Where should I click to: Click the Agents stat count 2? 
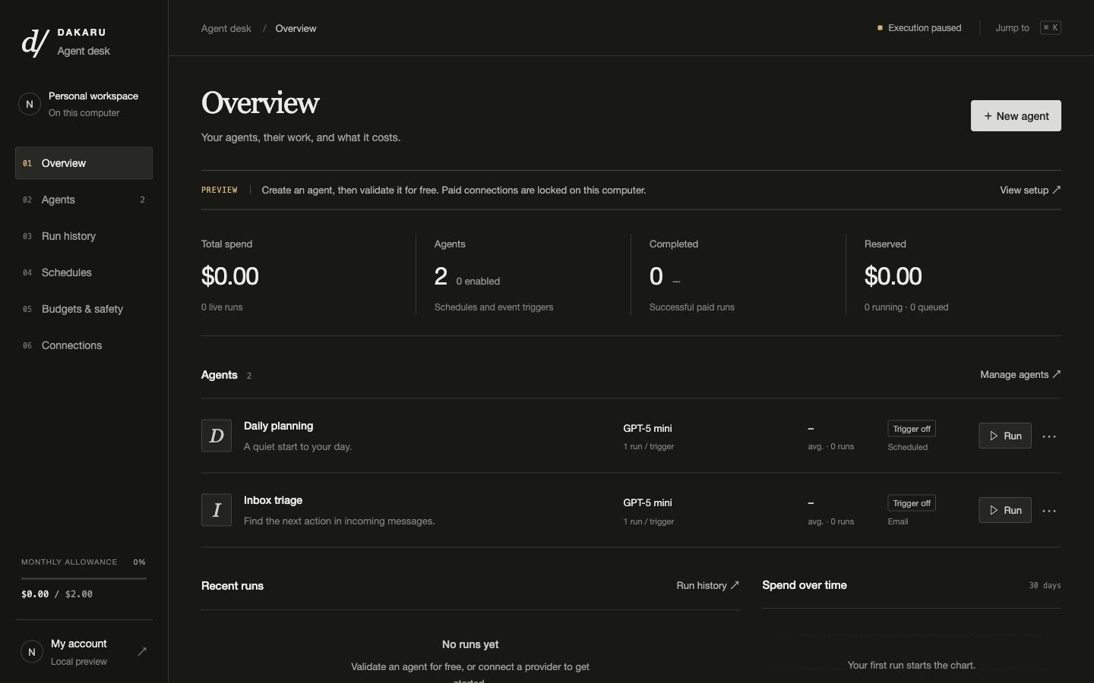pos(441,276)
